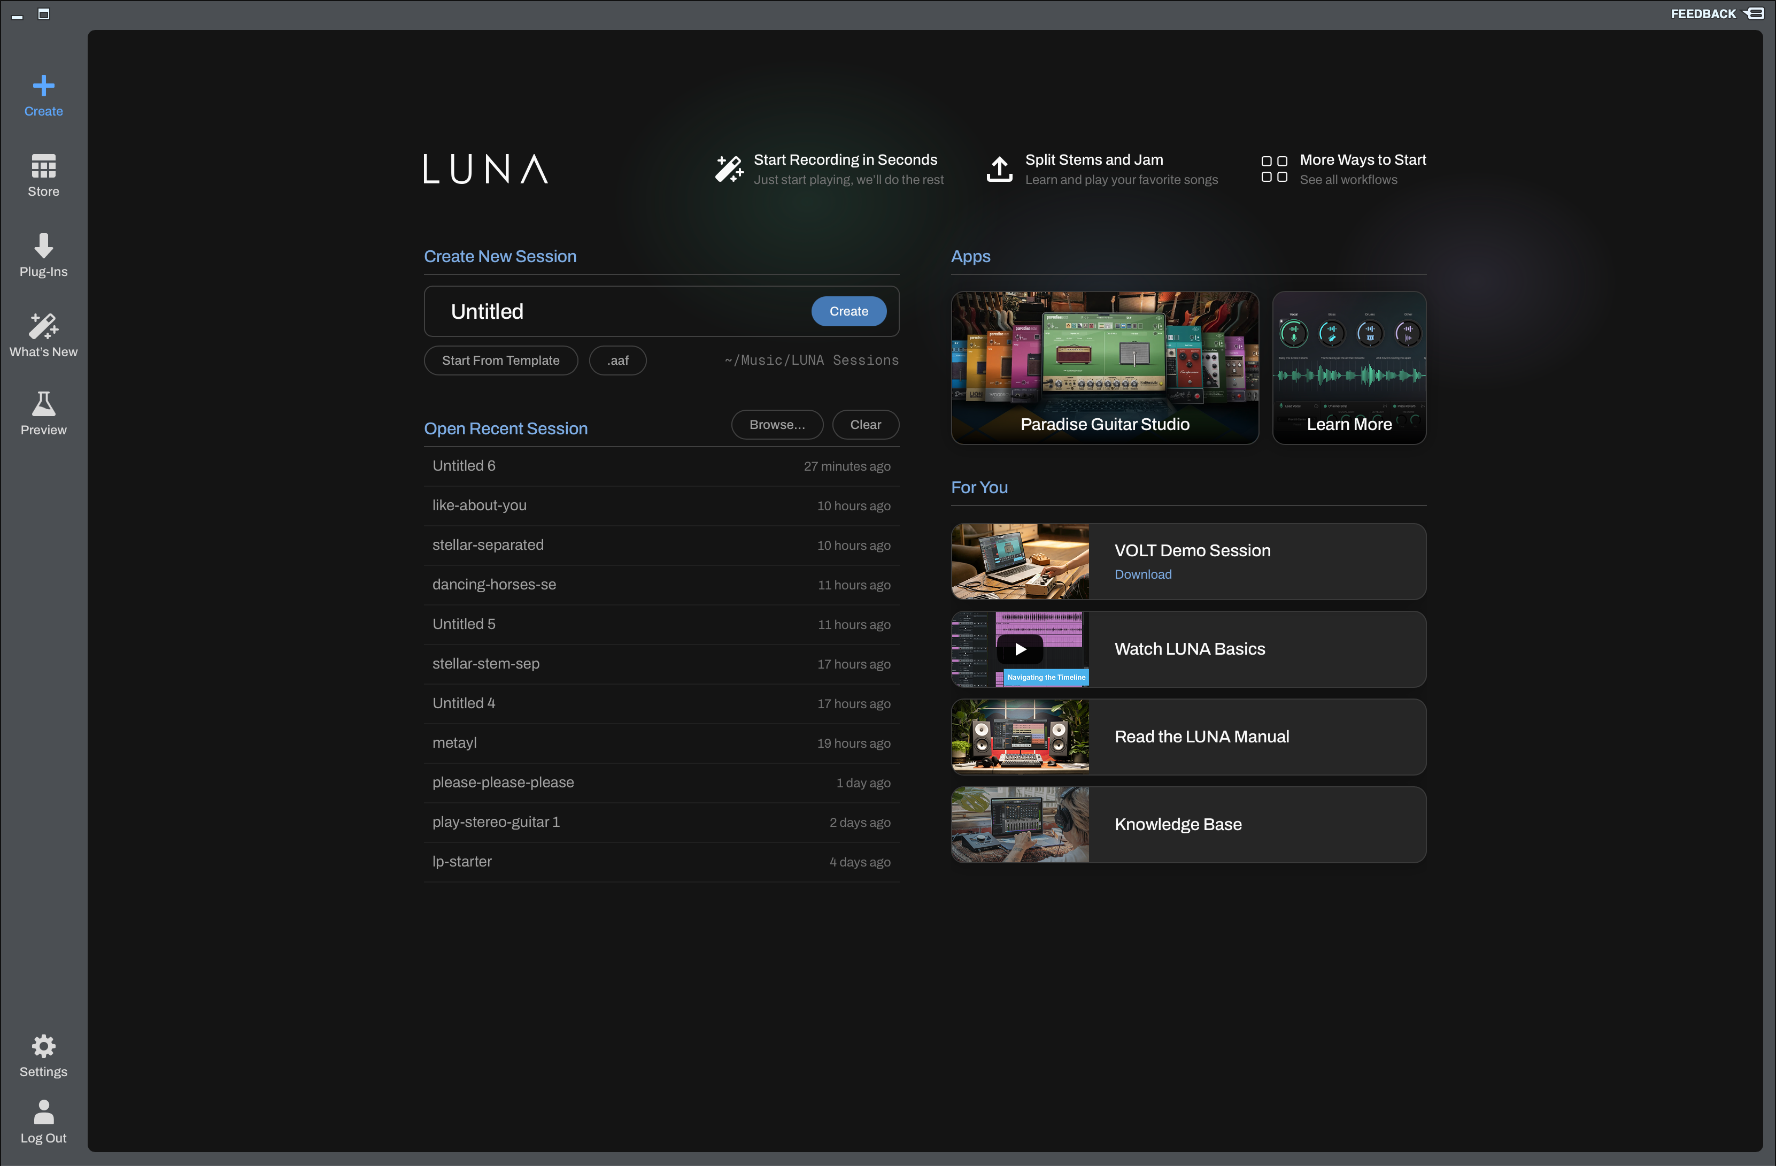Click the Start Recording in Seconds wand icon
The width and height of the screenshot is (1776, 1166).
click(x=729, y=168)
